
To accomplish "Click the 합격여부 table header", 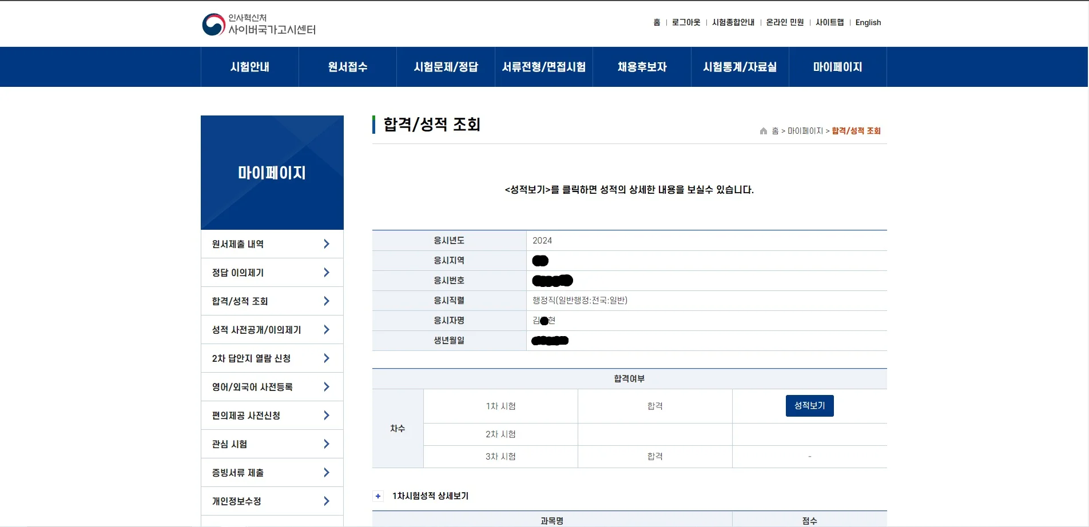I will [x=629, y=379].
